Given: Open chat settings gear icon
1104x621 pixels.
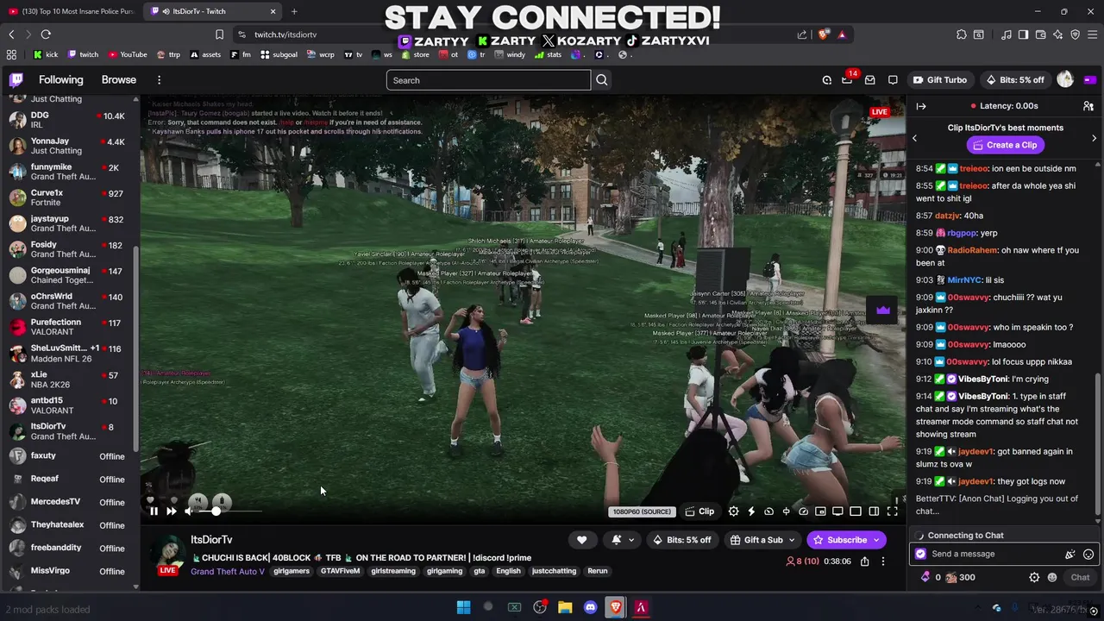Looking at the screenshot, I should coord(1034,578).
